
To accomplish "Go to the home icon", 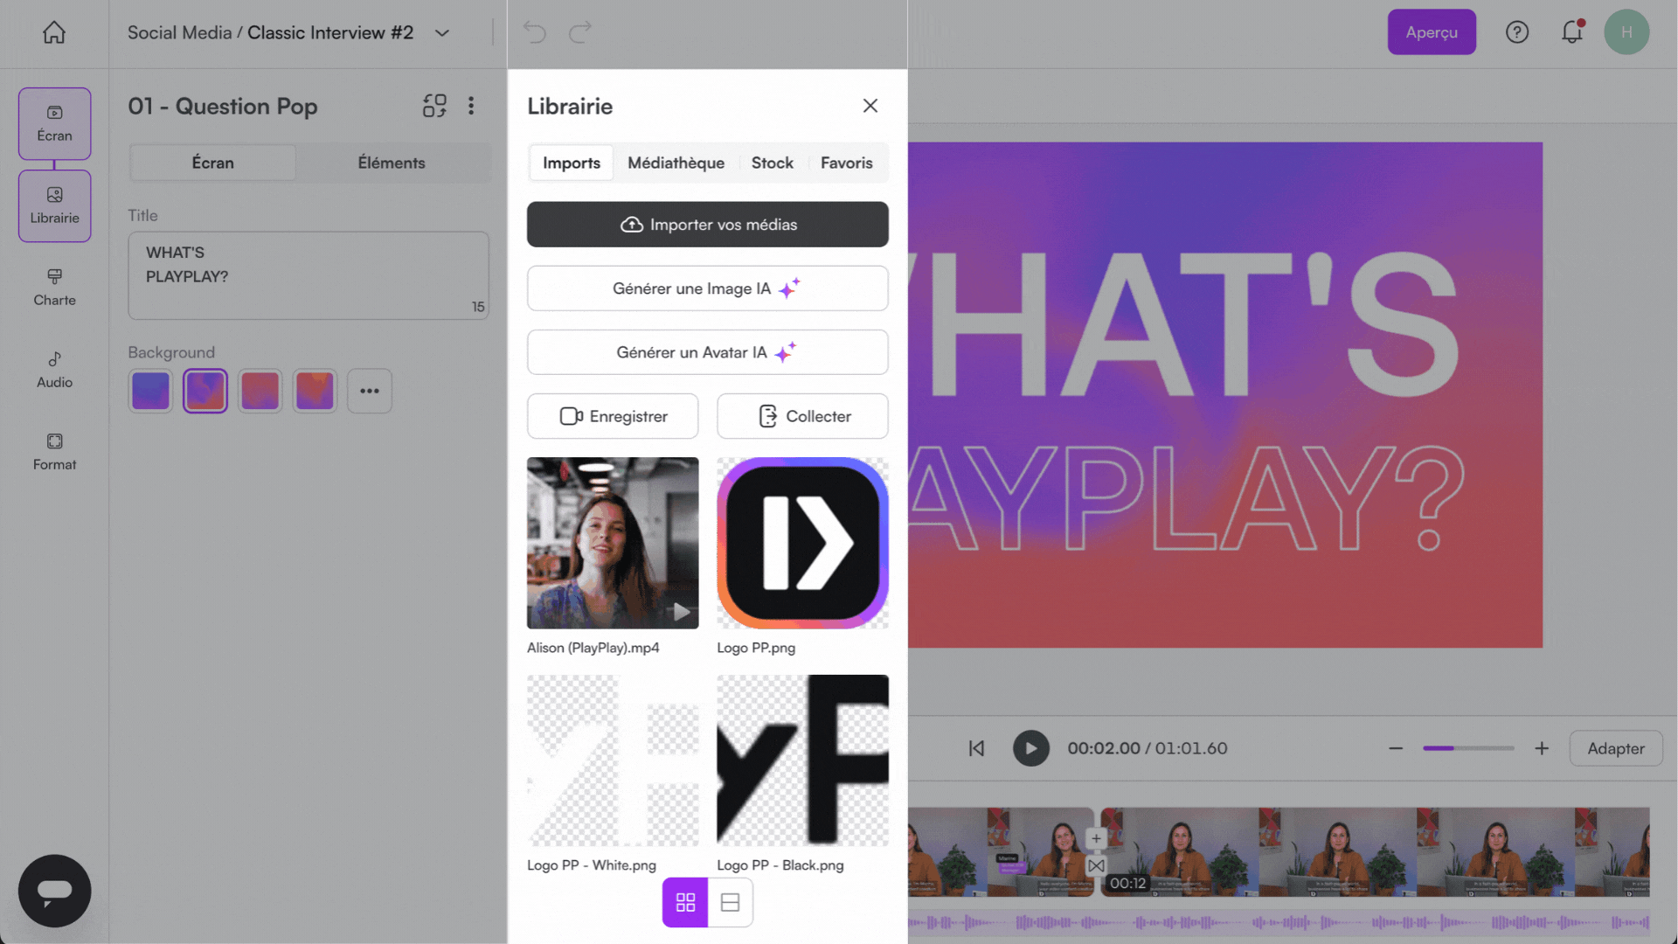I will (x=54, y=32).
